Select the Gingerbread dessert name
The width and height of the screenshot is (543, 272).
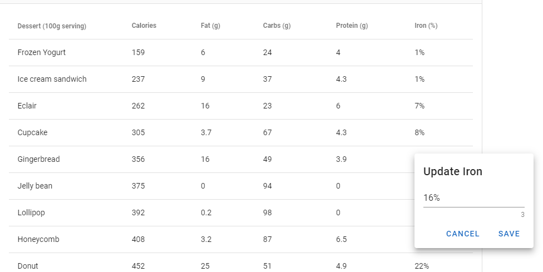coord(38,159)
